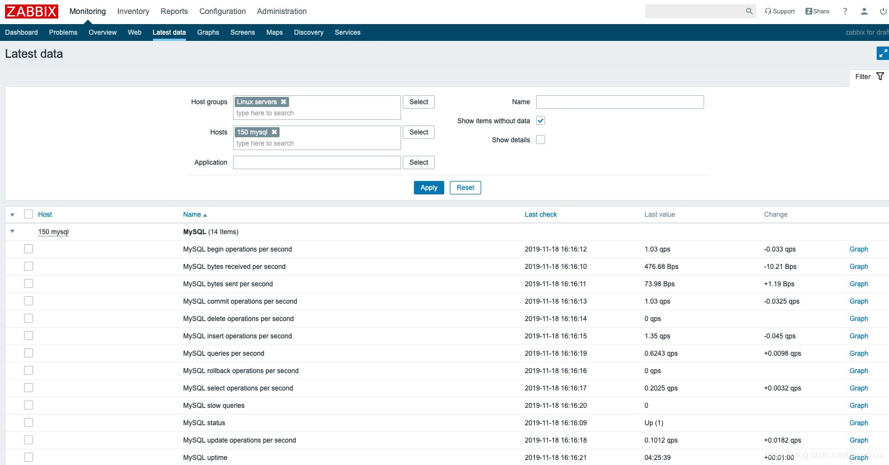Viewport: 889px width, 465px height.
Task: Go to Dashboard submenu
Action: click(21, 32)
